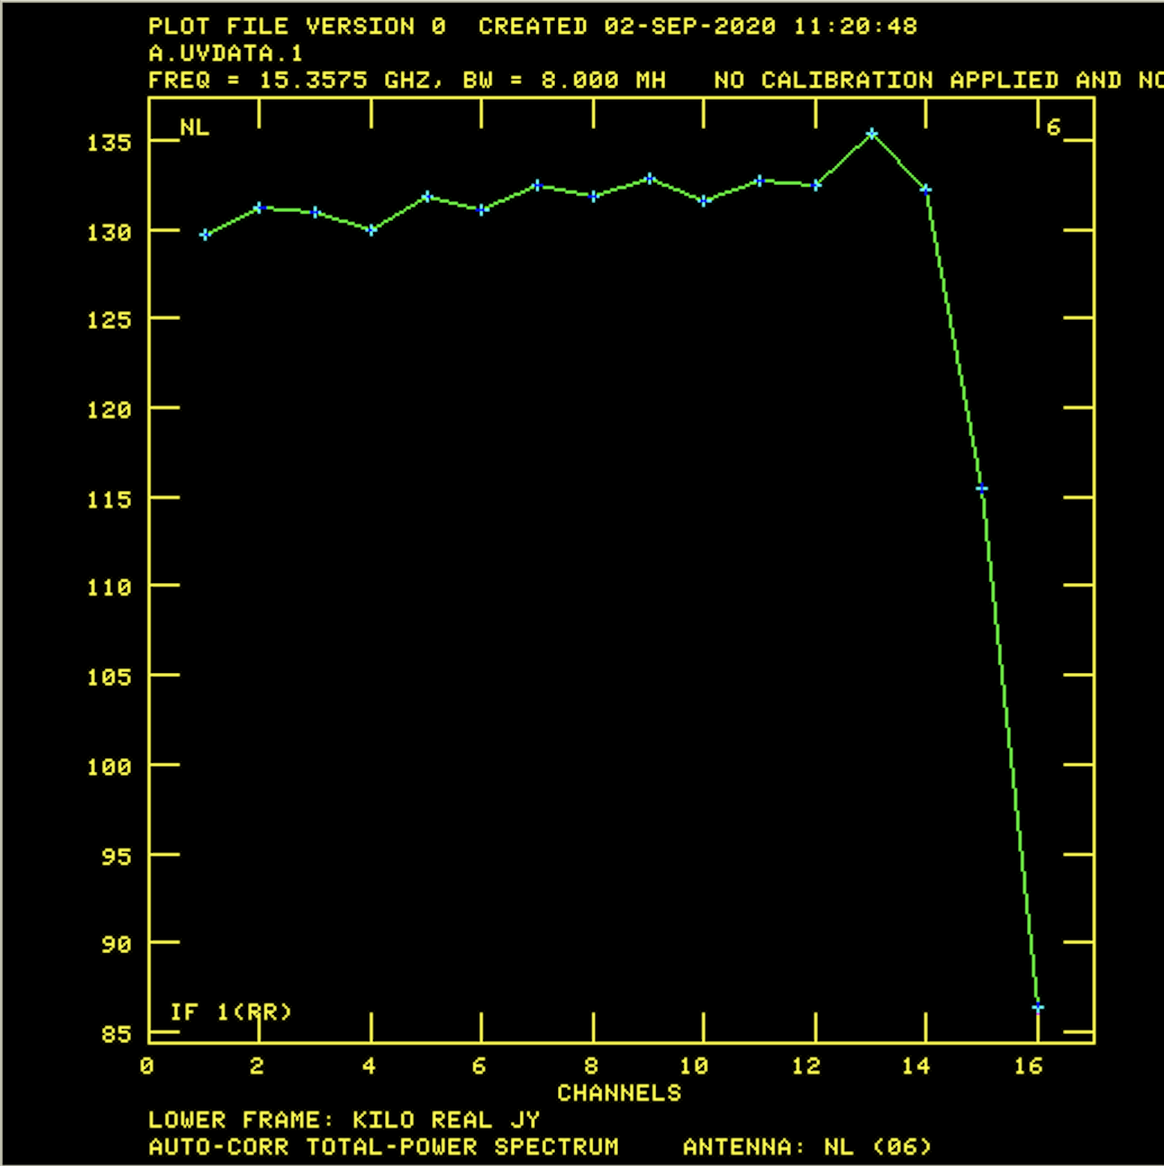Click the A.UVDATA.1 file name text

[x=225, y=53]
